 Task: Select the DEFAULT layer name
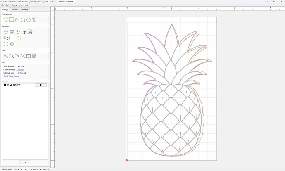[x=17, y=85]
